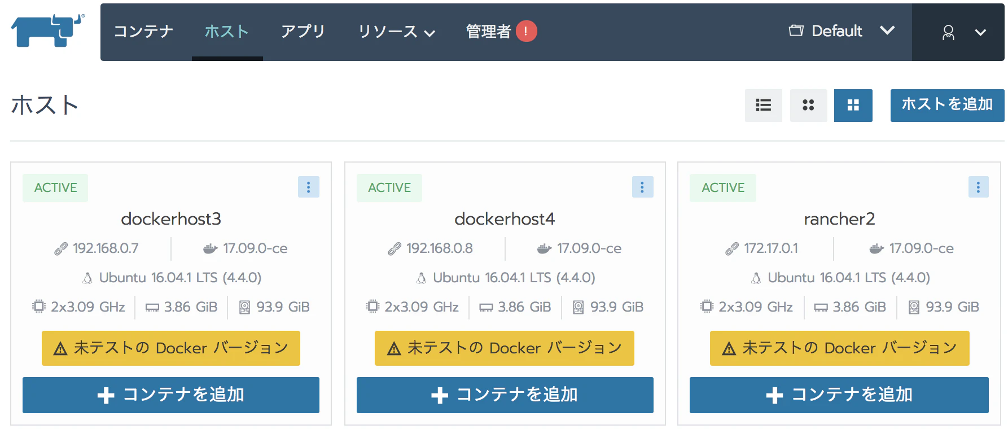Click the Docker version warning on dockerhost4

coord(505,348)
